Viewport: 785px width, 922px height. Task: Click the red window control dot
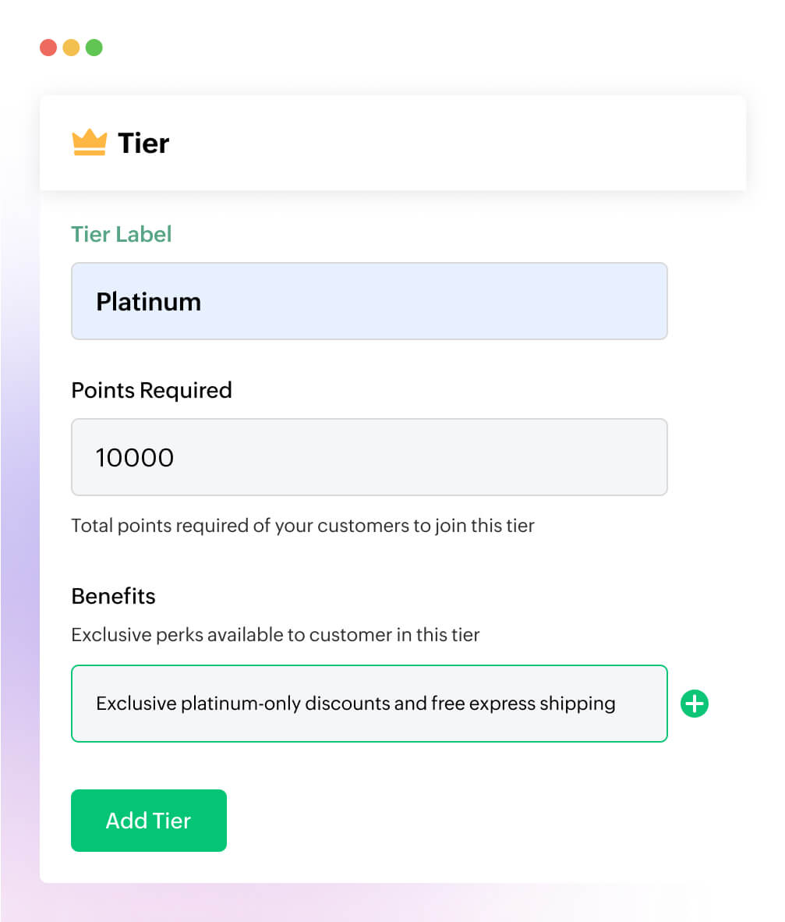(48, 48)
